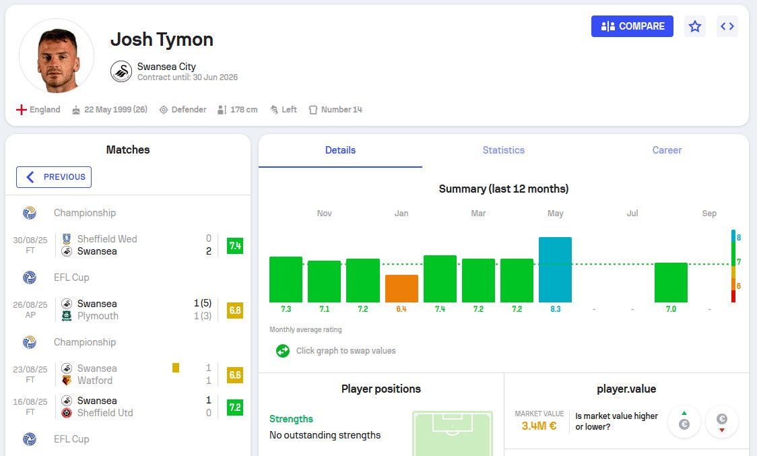Vote market value higher
Image resolution: width=757 pixels, height=456 pixels.
pos(684,422)
